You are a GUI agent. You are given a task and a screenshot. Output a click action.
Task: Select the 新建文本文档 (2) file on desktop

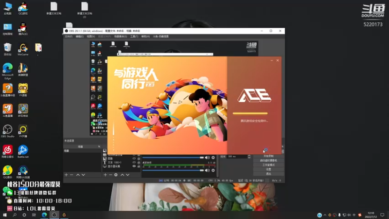click(x=85, y=10)
